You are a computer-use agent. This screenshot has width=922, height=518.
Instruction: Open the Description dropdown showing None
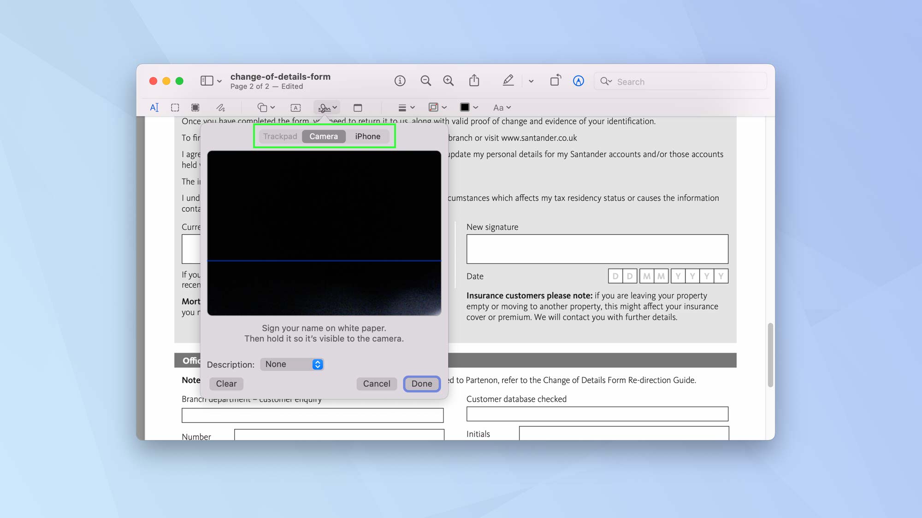pyautogui.click(x=292, y=364)
